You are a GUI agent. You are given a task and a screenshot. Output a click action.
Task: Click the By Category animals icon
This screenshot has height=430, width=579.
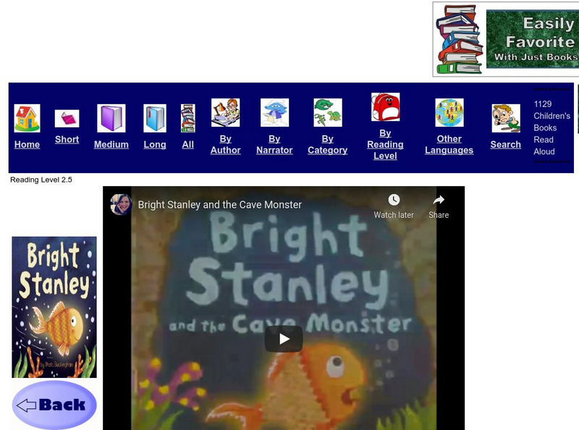[328, 112]
